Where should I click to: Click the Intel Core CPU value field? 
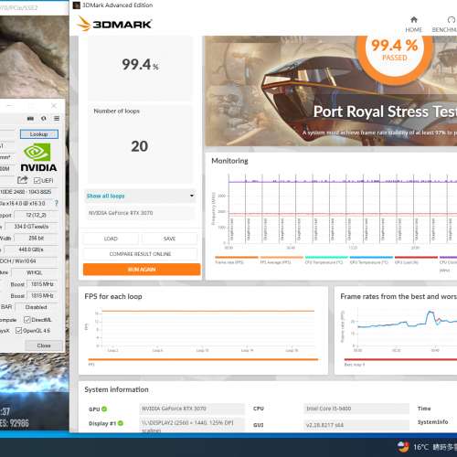point(356,409)
